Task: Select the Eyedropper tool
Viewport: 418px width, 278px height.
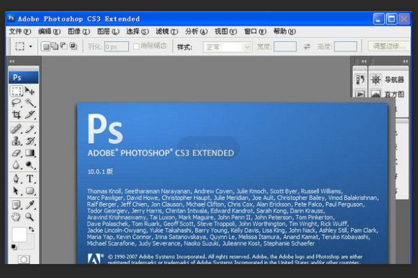Action: (30, 205)
